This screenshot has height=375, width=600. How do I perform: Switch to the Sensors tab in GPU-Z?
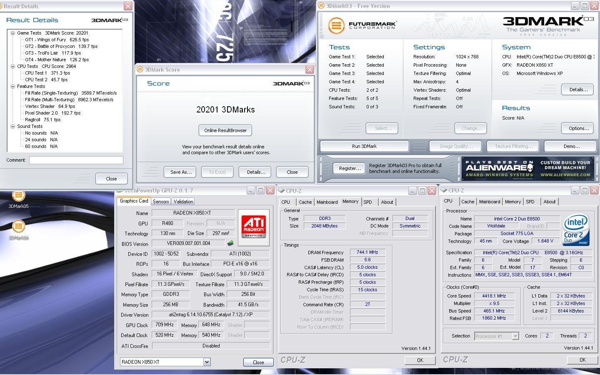click(x=161, y=202)
